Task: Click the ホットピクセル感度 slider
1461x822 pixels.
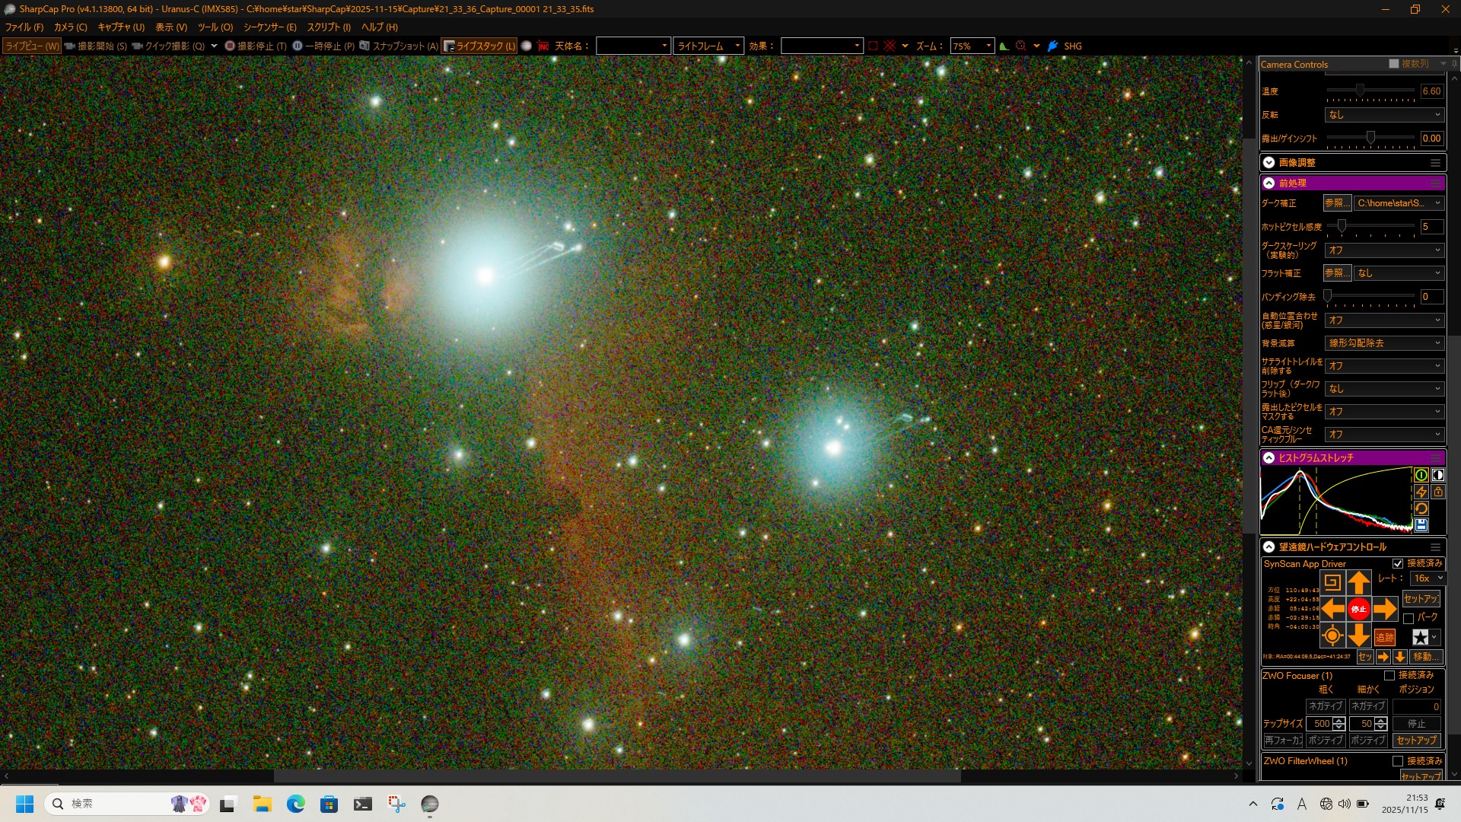Action: coord(1342,227)
